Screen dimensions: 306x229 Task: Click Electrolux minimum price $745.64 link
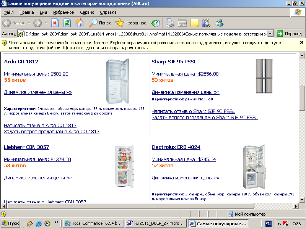coord(184,159)
